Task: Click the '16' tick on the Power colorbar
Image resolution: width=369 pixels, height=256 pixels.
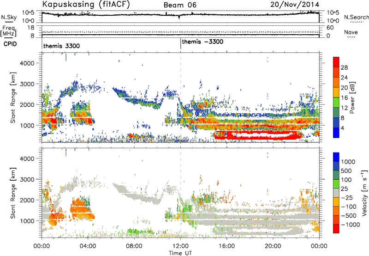Action: (x=344, y=98)
